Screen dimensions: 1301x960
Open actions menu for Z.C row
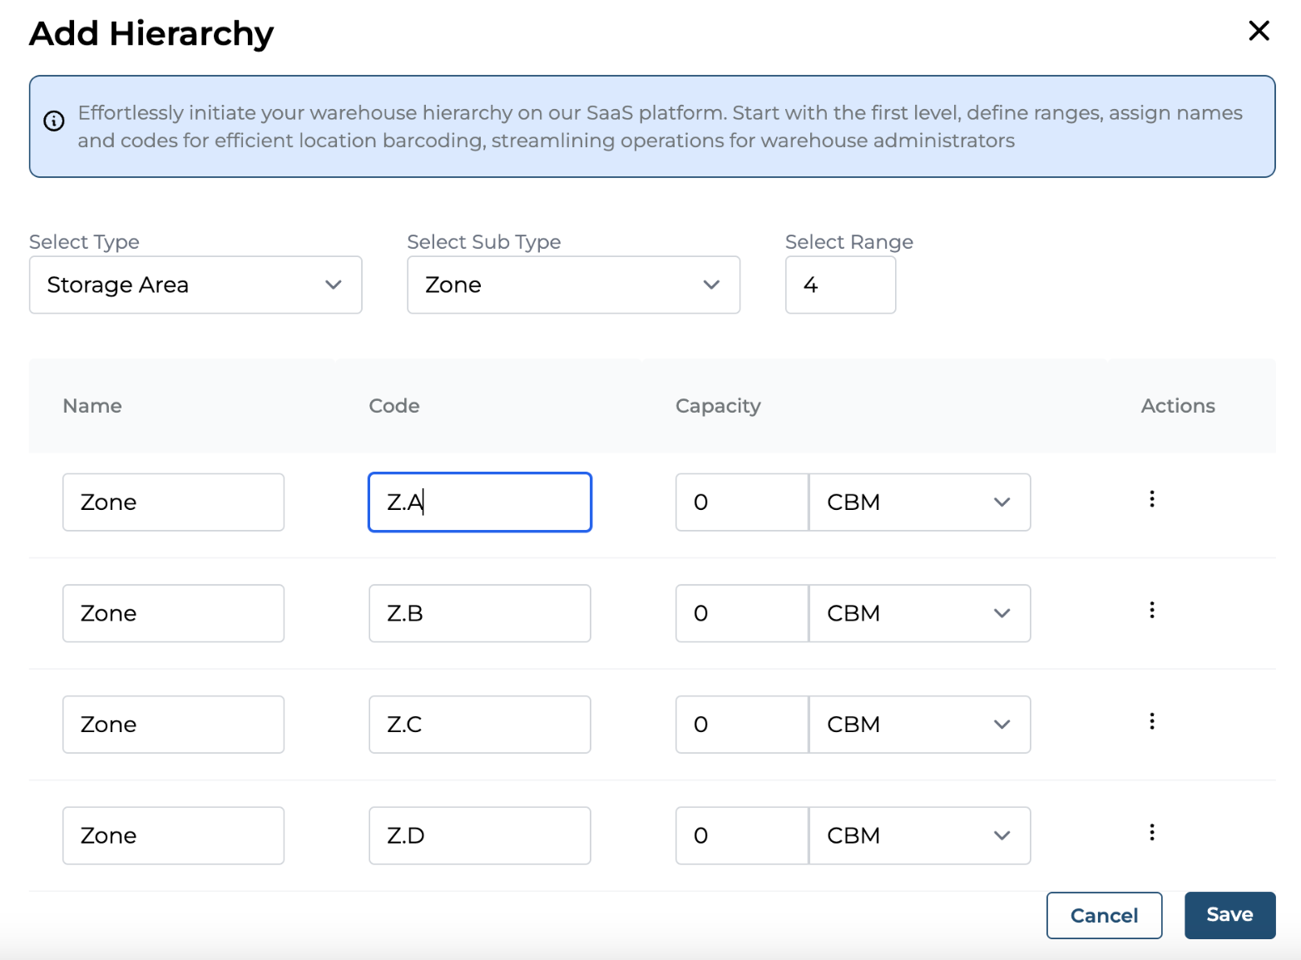point(1151,721)
